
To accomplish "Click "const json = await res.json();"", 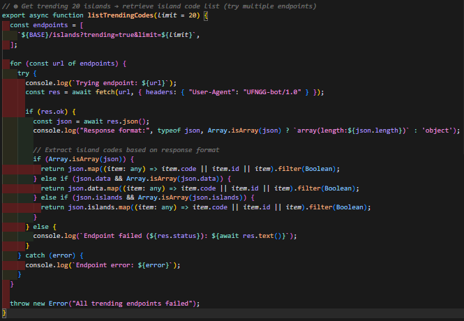I will (x=91, y=121).
